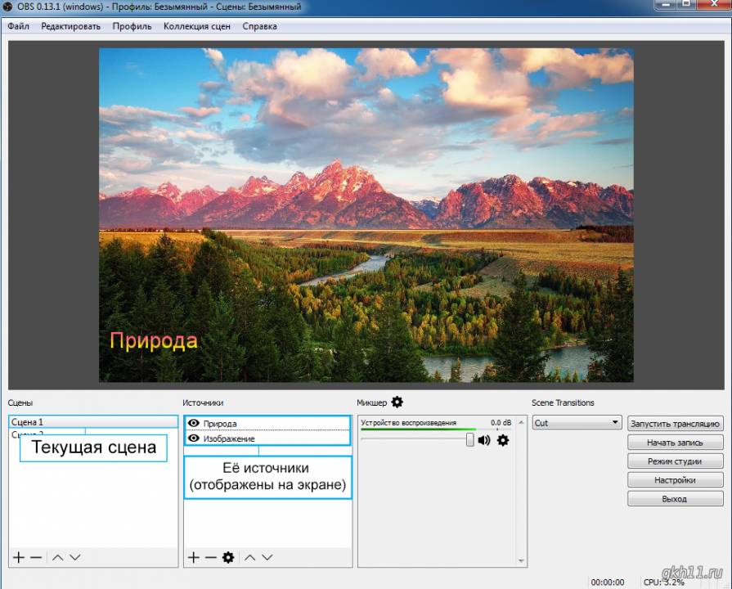Remove selected source with minus icon
Screen dimensions: 732x589
pos(210,557)
